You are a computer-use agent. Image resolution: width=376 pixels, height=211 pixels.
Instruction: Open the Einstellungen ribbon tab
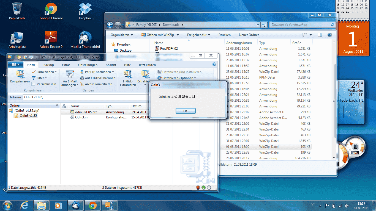click(88, 65)
